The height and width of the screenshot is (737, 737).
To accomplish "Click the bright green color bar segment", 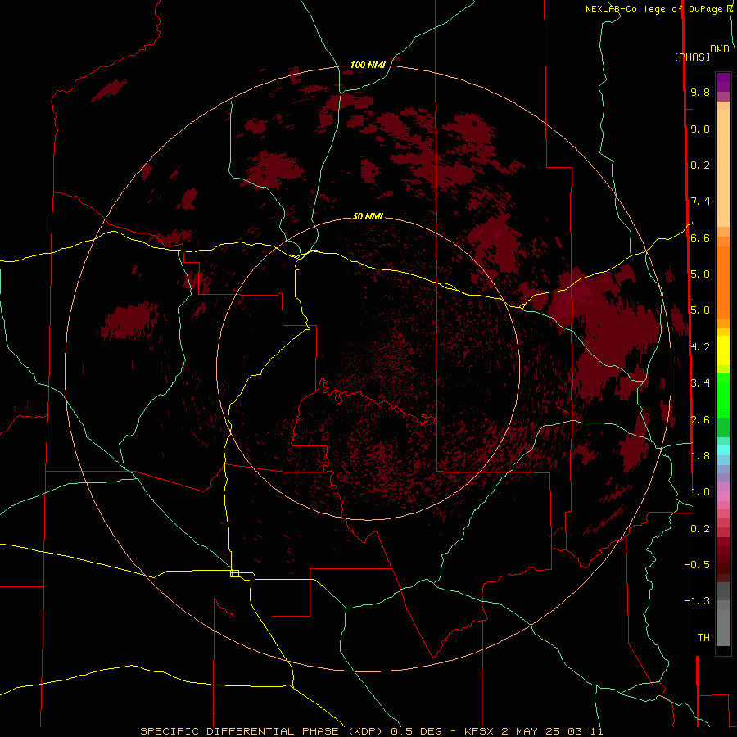I will [723, 395].
